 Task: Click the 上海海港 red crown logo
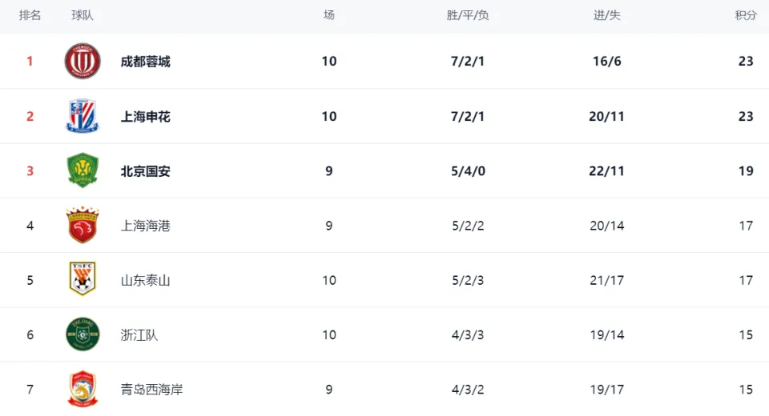83,225
